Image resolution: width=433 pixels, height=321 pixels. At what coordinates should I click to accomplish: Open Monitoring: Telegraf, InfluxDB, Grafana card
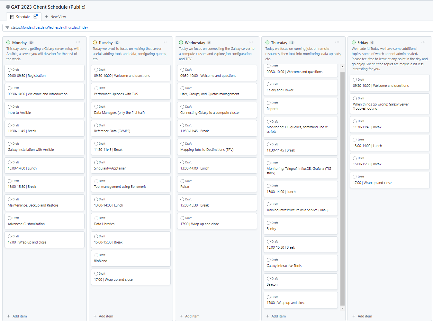pyautogui.click(x=301, y=168)
